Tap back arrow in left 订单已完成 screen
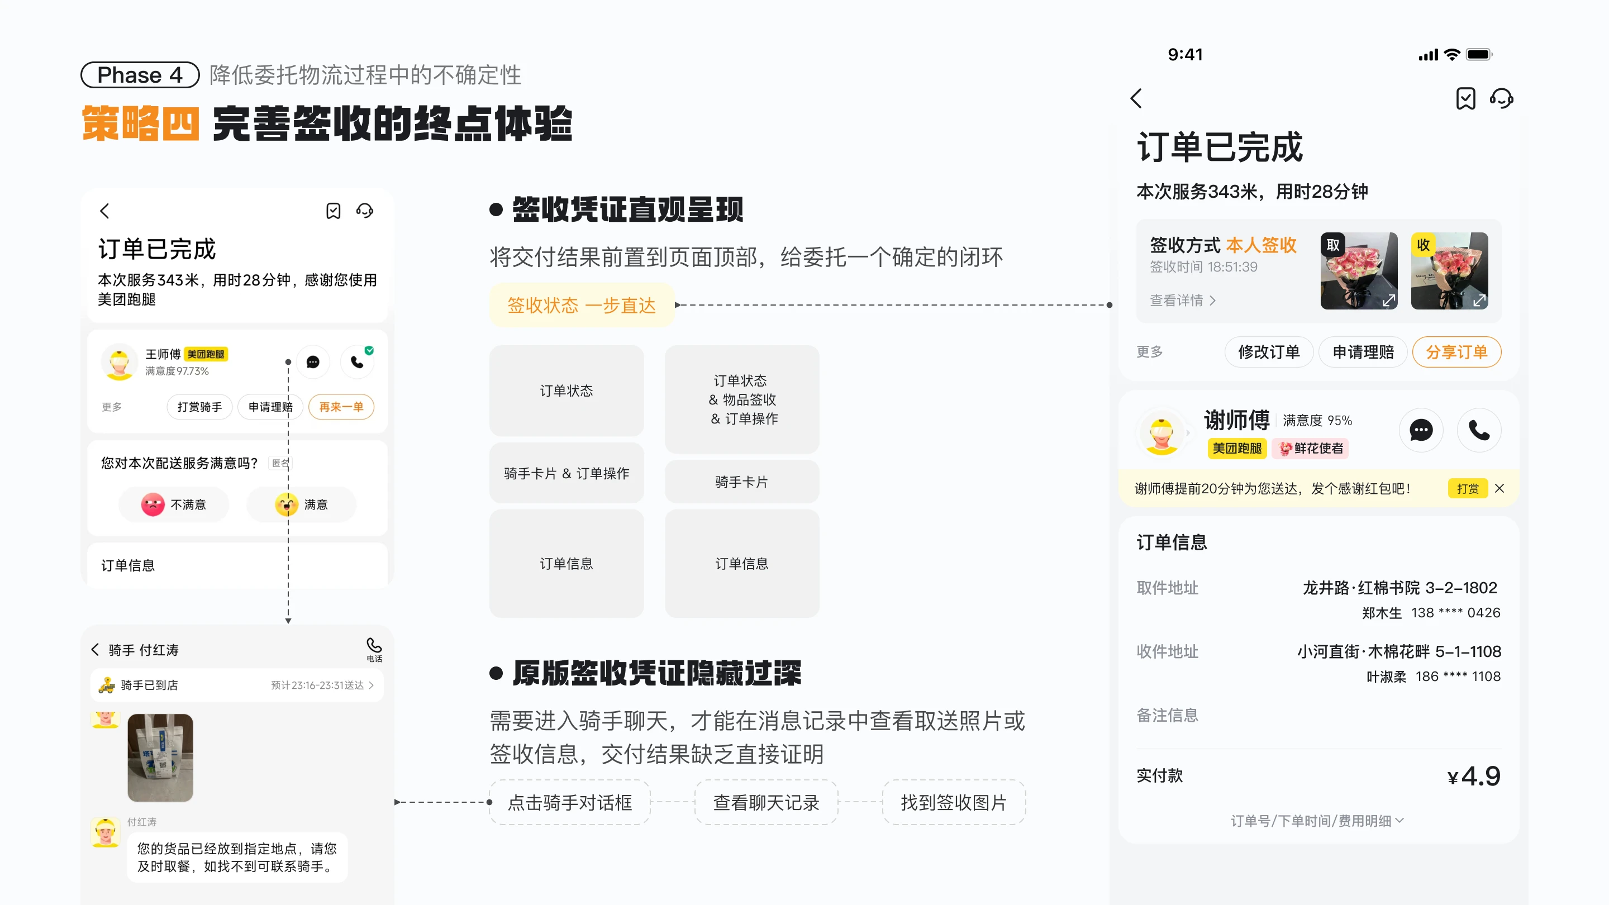Image resolution: width=1609 pixels, height=905 pixels. click(x=104, y=211)
